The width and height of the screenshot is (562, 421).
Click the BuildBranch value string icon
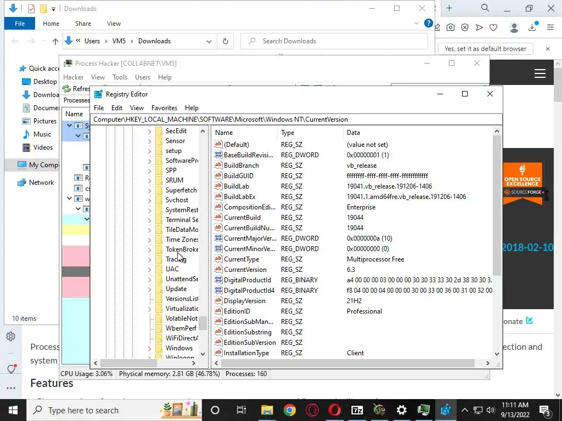tap(218, 165)
